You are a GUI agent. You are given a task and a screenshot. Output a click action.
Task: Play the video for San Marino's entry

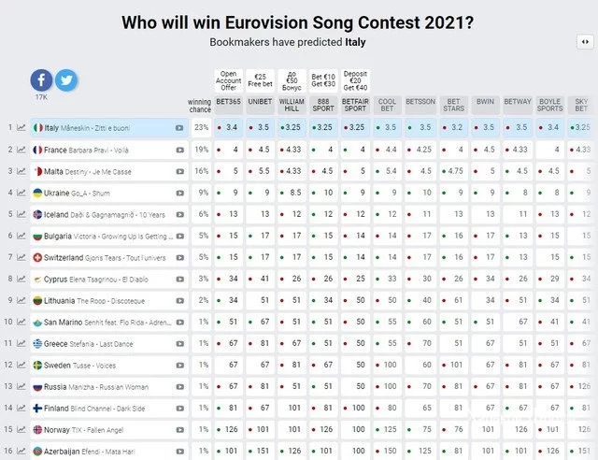coord(179,322)
